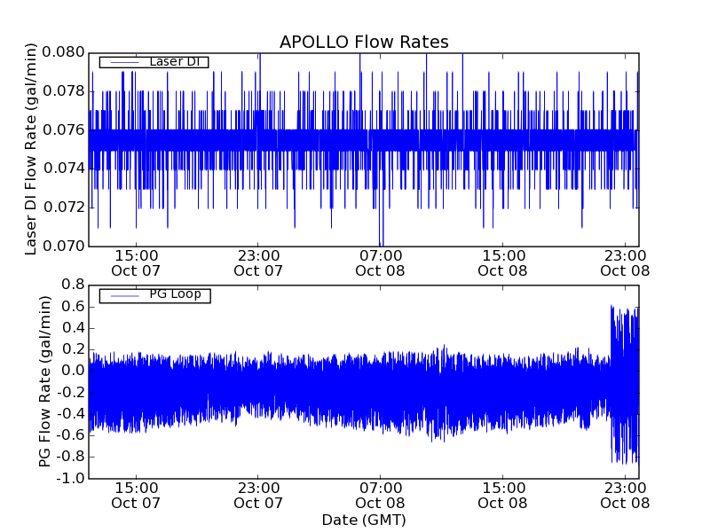The height and width of the screenshot is (532, 710).
Task: Click '15:00 Oct 07' label under top plot
Action: (136, 263)
